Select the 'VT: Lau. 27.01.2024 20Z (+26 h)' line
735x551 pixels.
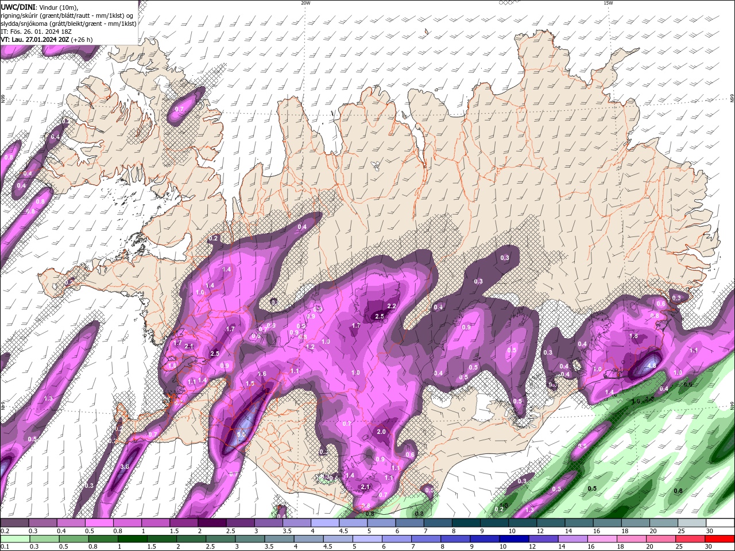click(x=48, y=40)
